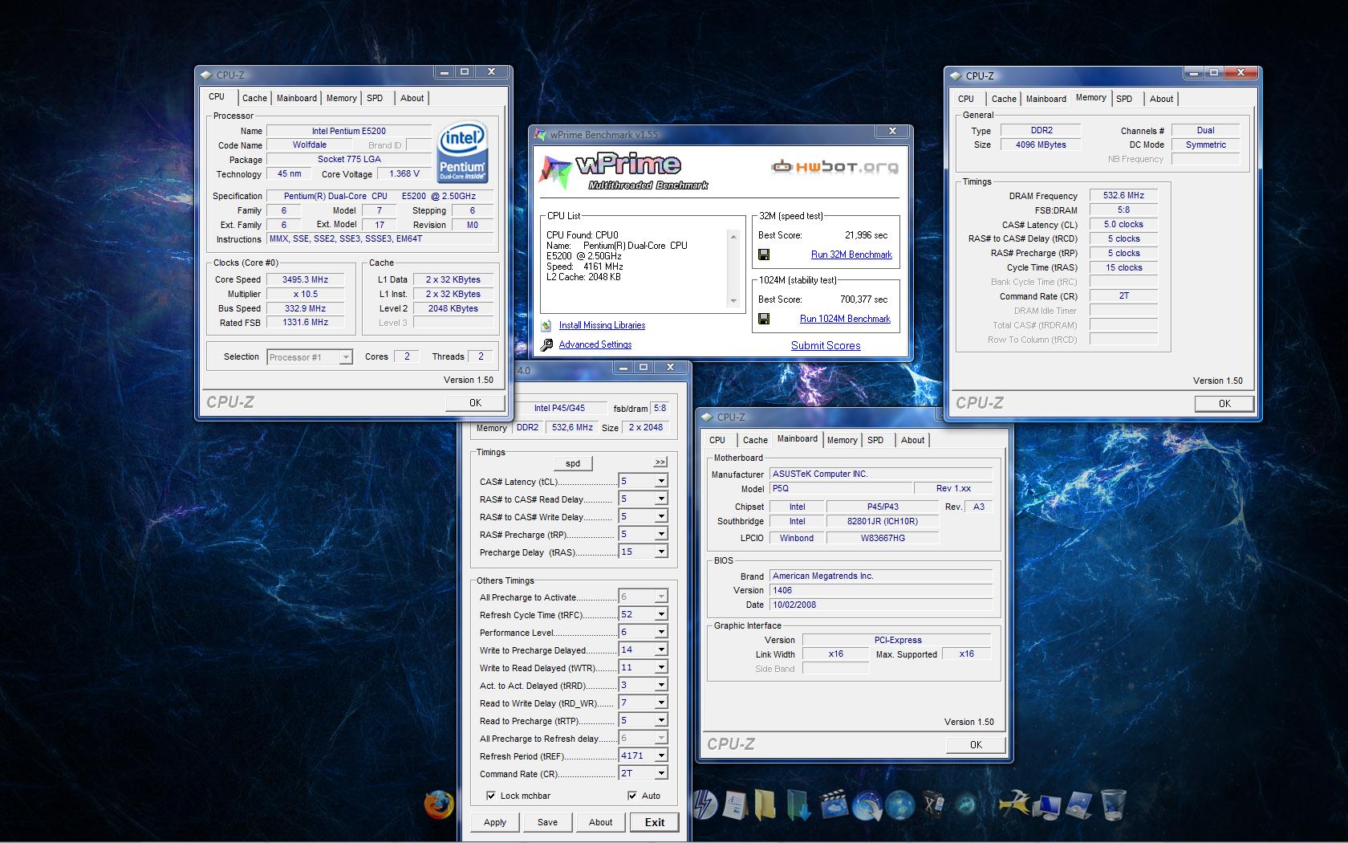Click the Install Missing Libraries link
Viewport: 1348px width, 843px height.
(x=602, y=325)
